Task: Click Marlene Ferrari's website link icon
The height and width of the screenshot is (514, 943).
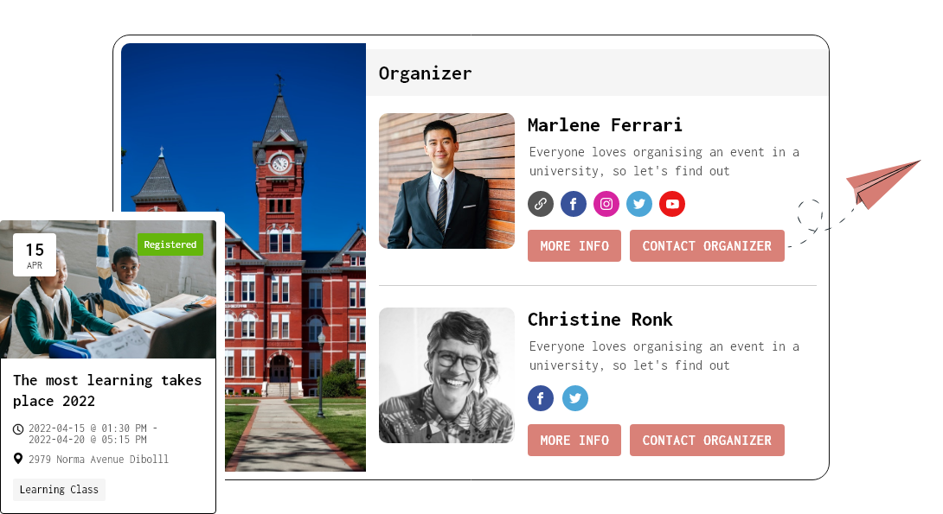Action: click(x=541, y=205)
